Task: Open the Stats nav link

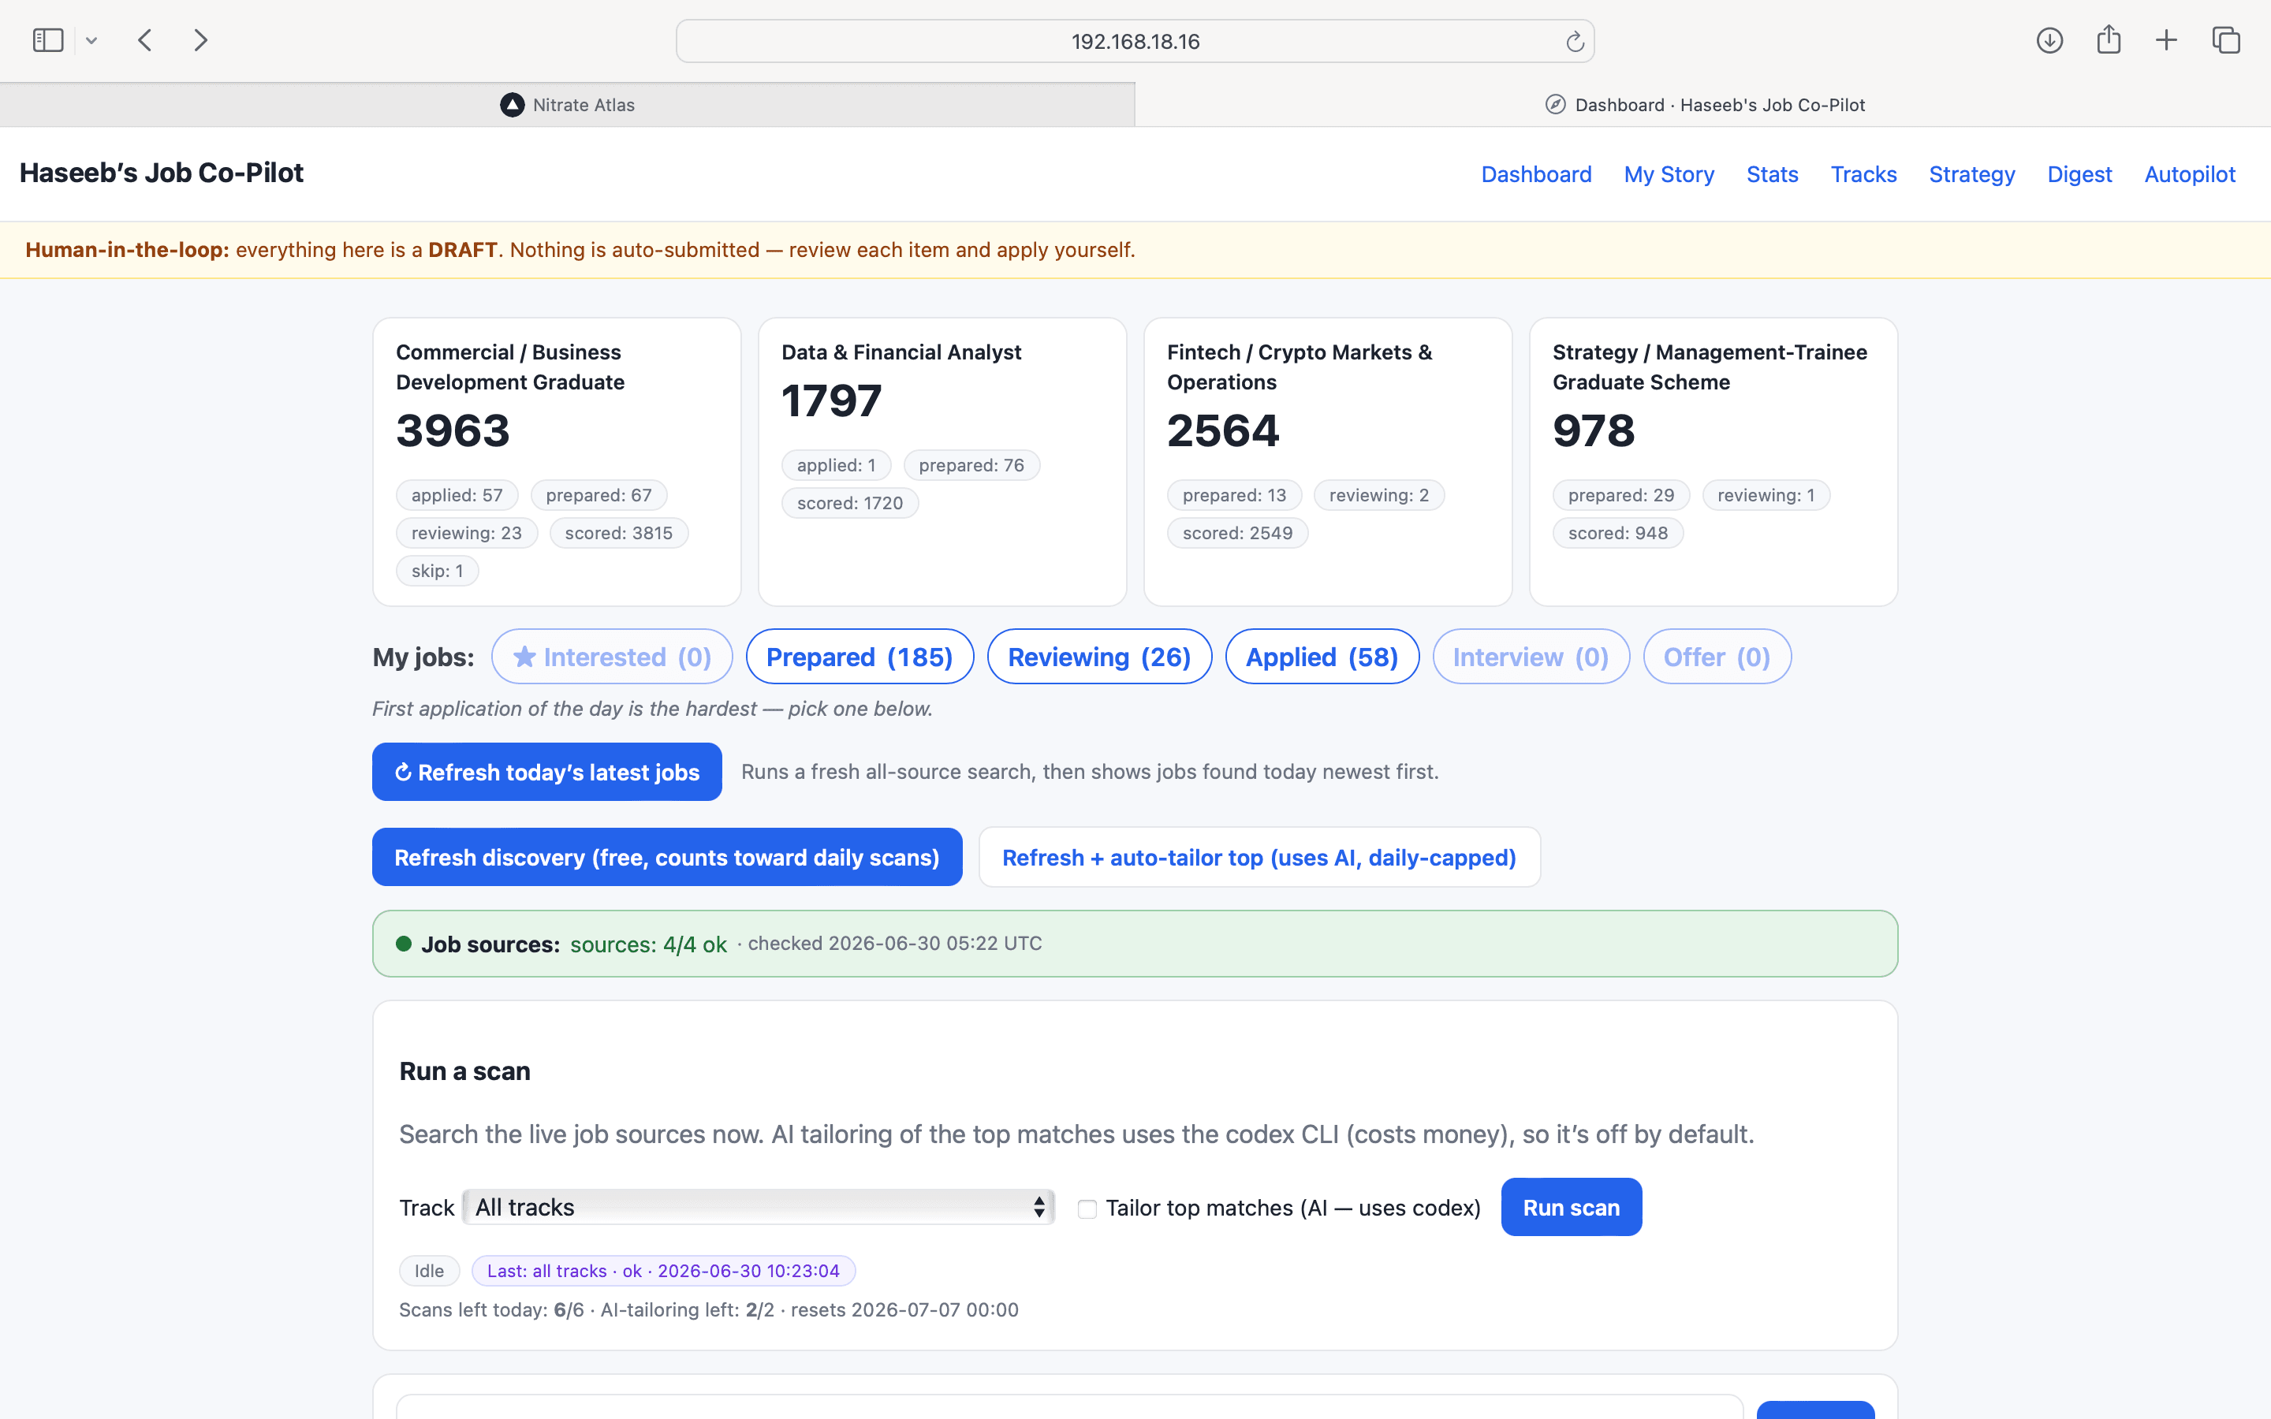Action: (x=1772, y=174)
